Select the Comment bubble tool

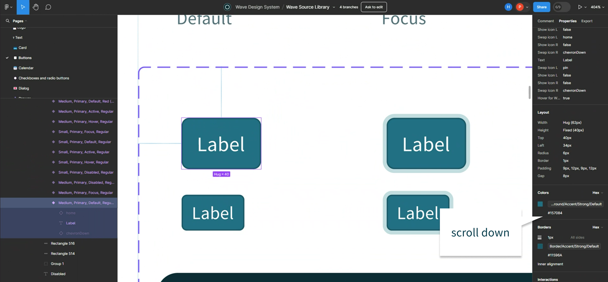coord(48,7)
